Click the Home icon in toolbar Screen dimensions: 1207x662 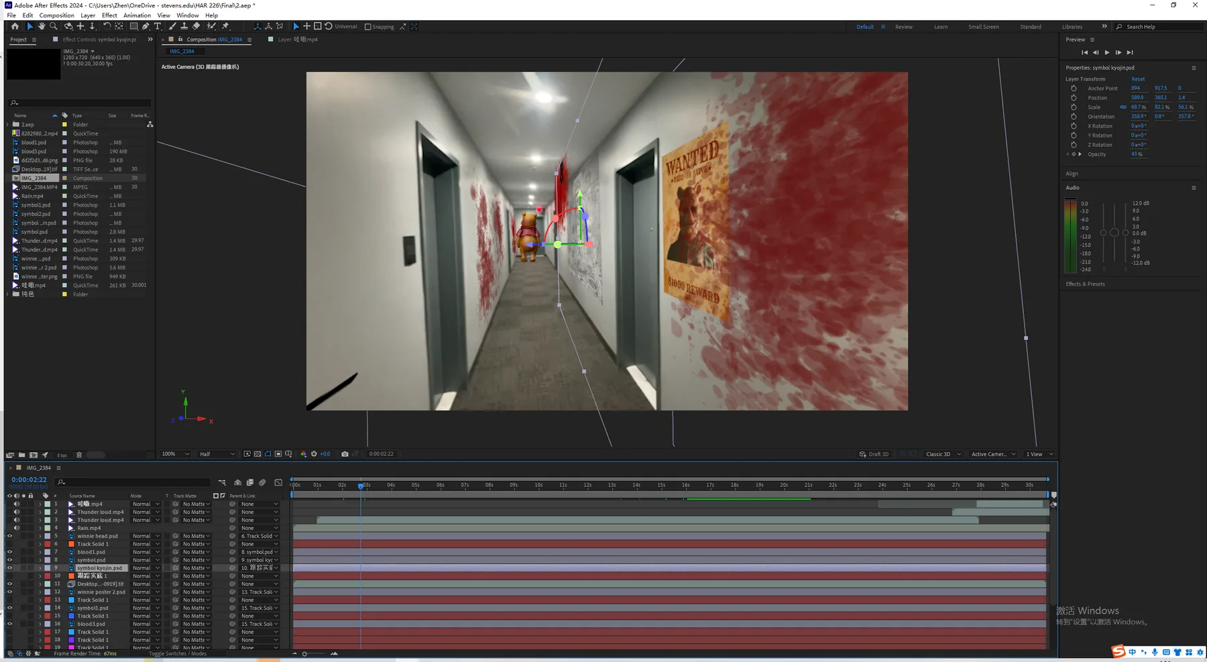click(x=15, y=26)
